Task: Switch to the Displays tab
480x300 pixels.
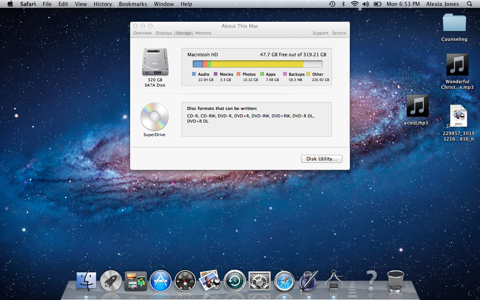Action: point(164,33)
